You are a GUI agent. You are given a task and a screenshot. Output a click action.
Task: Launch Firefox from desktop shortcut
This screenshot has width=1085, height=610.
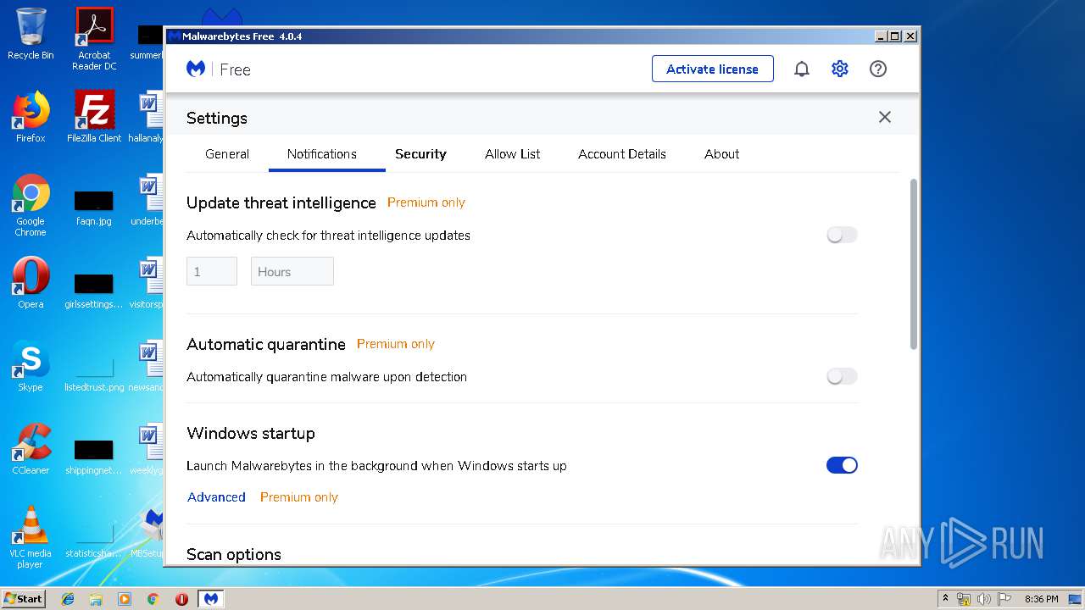tap(31, 117)
